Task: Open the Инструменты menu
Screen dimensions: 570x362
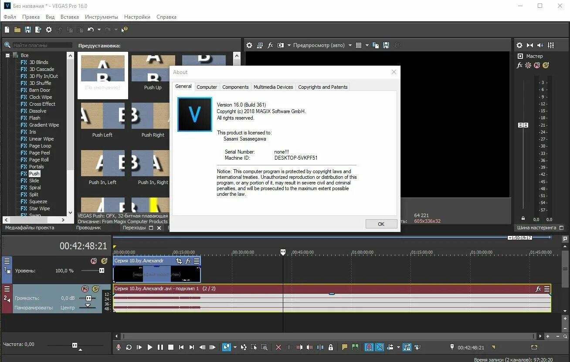Action: [102, 17]
